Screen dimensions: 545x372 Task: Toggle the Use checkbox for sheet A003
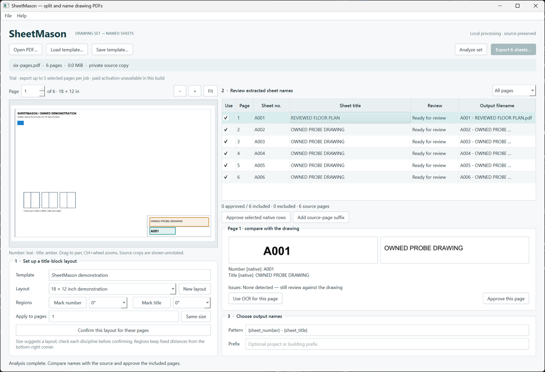(x=226, y=142)
